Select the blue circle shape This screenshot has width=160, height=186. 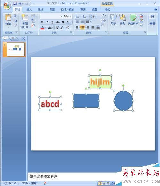pyautogui.click(x=123, y=101)
